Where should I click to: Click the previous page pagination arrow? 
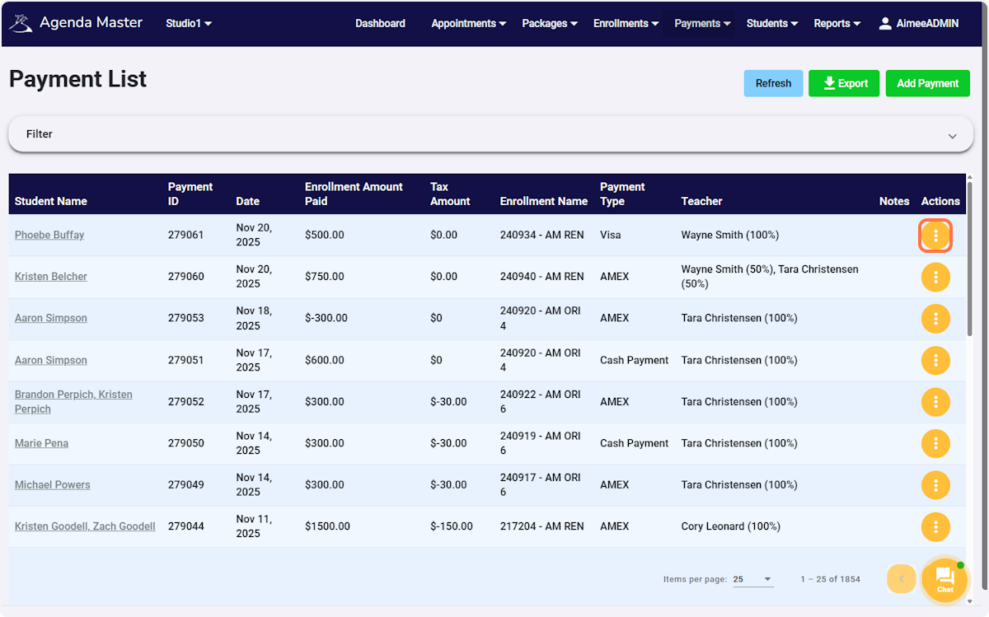[x=901, y=579]
